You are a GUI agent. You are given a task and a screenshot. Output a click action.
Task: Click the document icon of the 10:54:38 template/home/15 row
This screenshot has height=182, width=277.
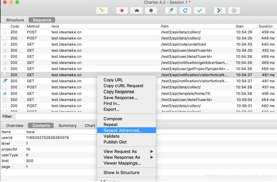click(x=5, y=93)
